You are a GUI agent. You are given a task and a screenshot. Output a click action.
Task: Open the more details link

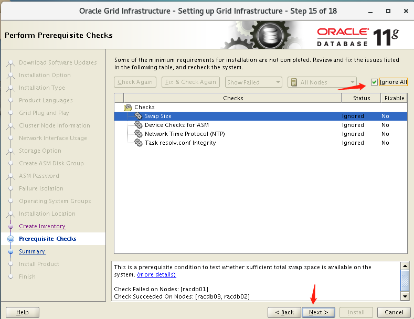coord(156,274)
